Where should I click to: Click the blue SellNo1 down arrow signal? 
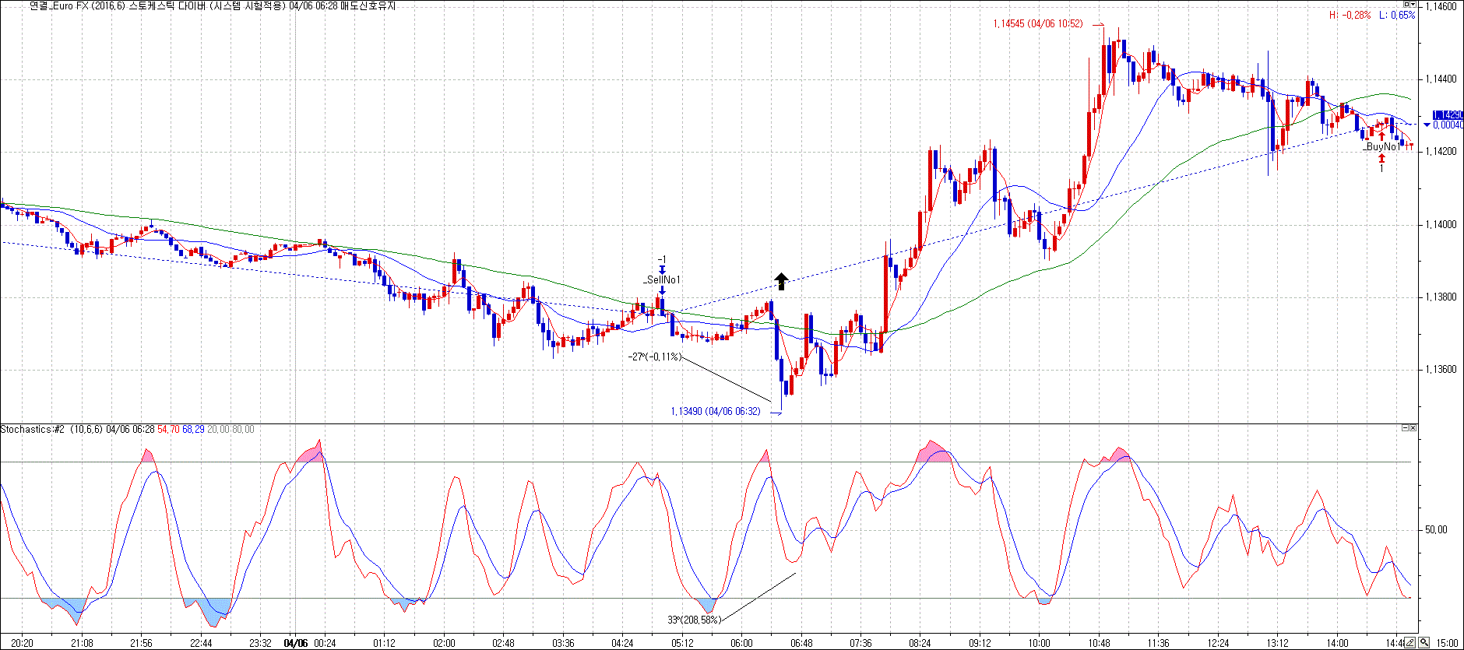[662, 291]
